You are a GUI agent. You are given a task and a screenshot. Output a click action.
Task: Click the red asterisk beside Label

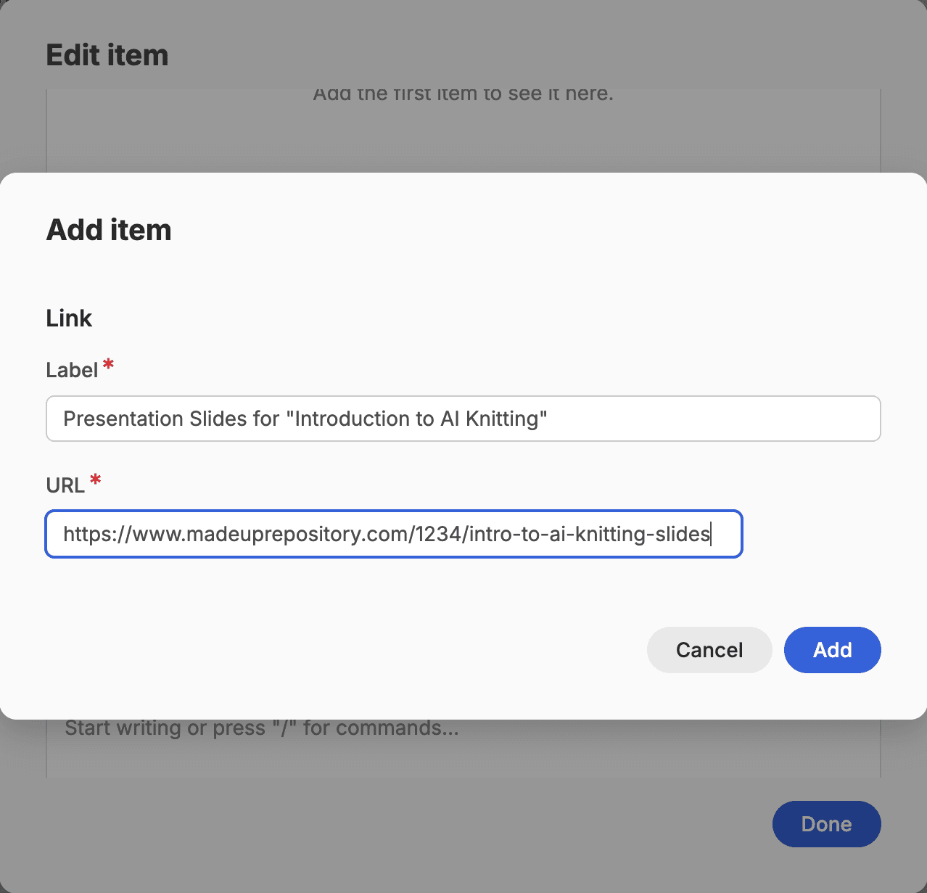[108, 365]
